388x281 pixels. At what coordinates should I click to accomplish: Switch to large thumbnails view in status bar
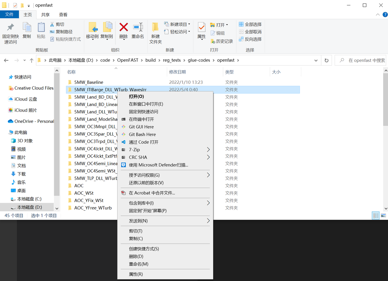pos(383,215)
